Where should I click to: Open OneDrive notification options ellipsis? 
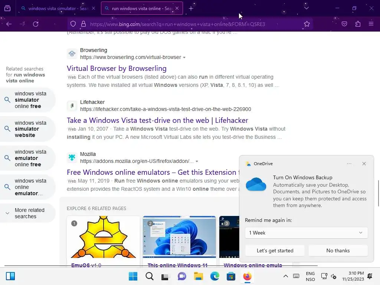[x=349, y=164]
